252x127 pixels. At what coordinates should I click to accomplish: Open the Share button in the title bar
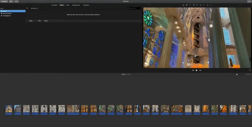point(249,1)
